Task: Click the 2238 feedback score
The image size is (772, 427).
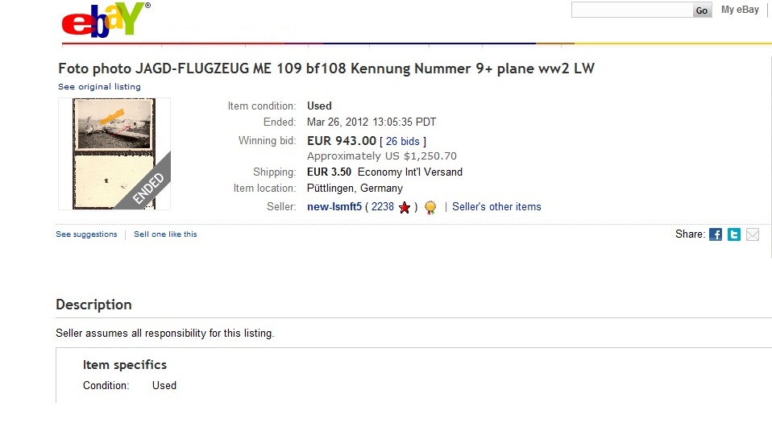Action: [x=383, y=207]
